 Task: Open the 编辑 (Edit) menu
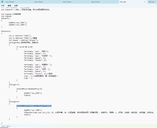click(x=9, y=6)
